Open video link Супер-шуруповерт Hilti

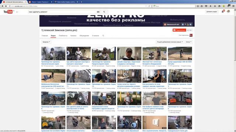pos(180,63)
